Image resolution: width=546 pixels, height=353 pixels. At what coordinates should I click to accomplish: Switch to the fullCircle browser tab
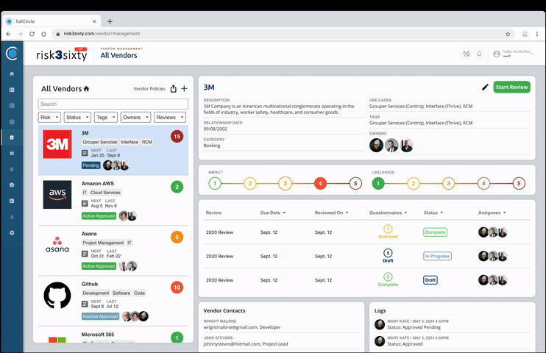tap(52, 21)
